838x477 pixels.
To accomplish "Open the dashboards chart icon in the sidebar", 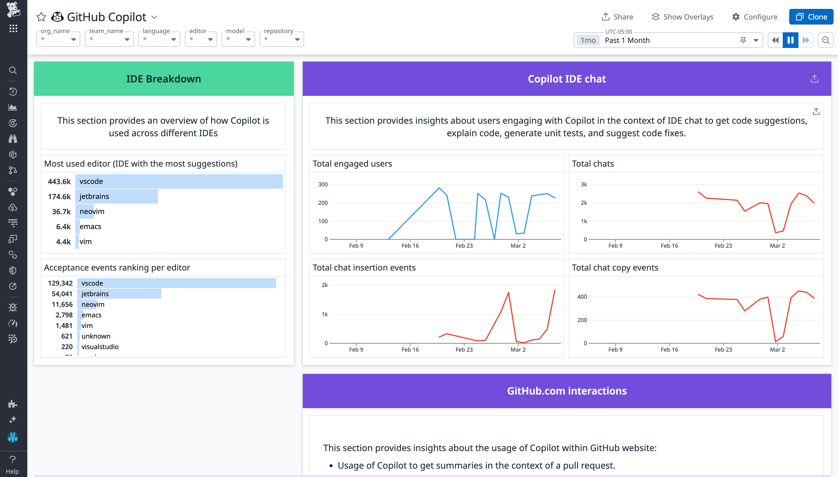I will pyautogui.click(x=13, y=107).
